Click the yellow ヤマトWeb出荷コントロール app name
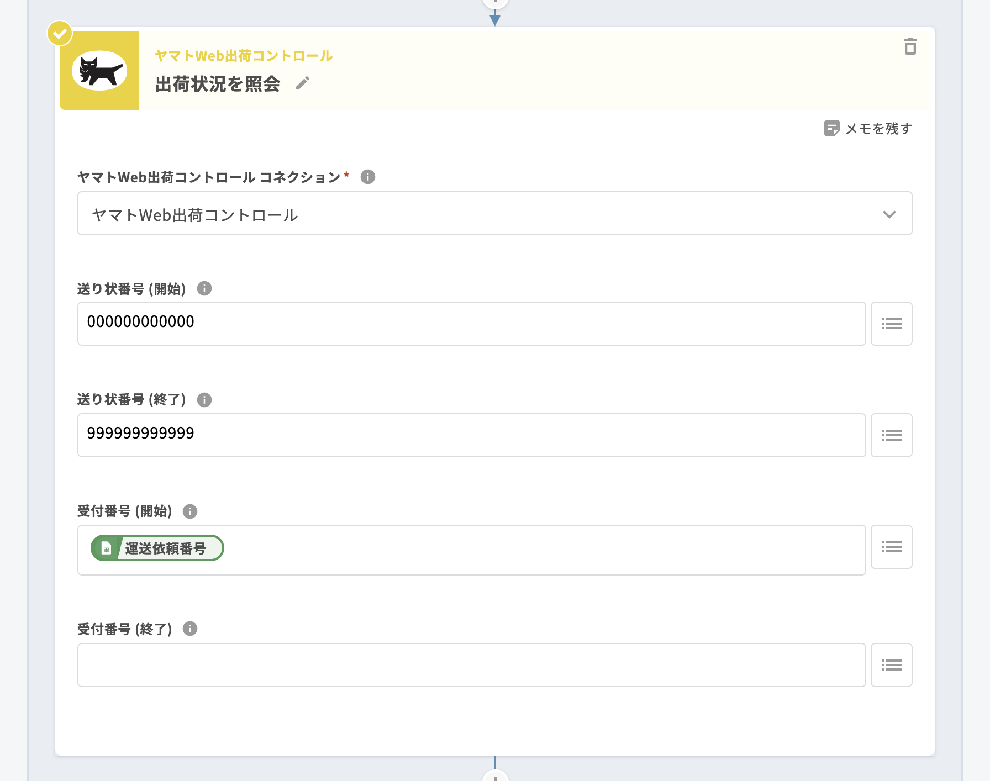The width and height of the screenshot is (990, 781). 244,56
